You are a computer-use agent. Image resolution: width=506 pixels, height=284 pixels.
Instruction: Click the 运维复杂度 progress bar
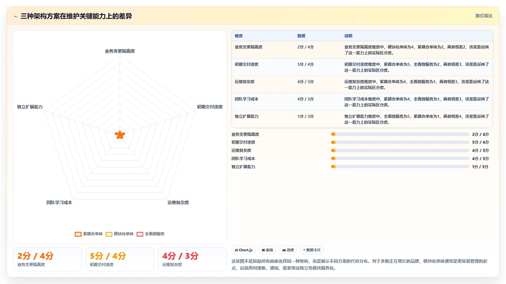coord(400,151)
